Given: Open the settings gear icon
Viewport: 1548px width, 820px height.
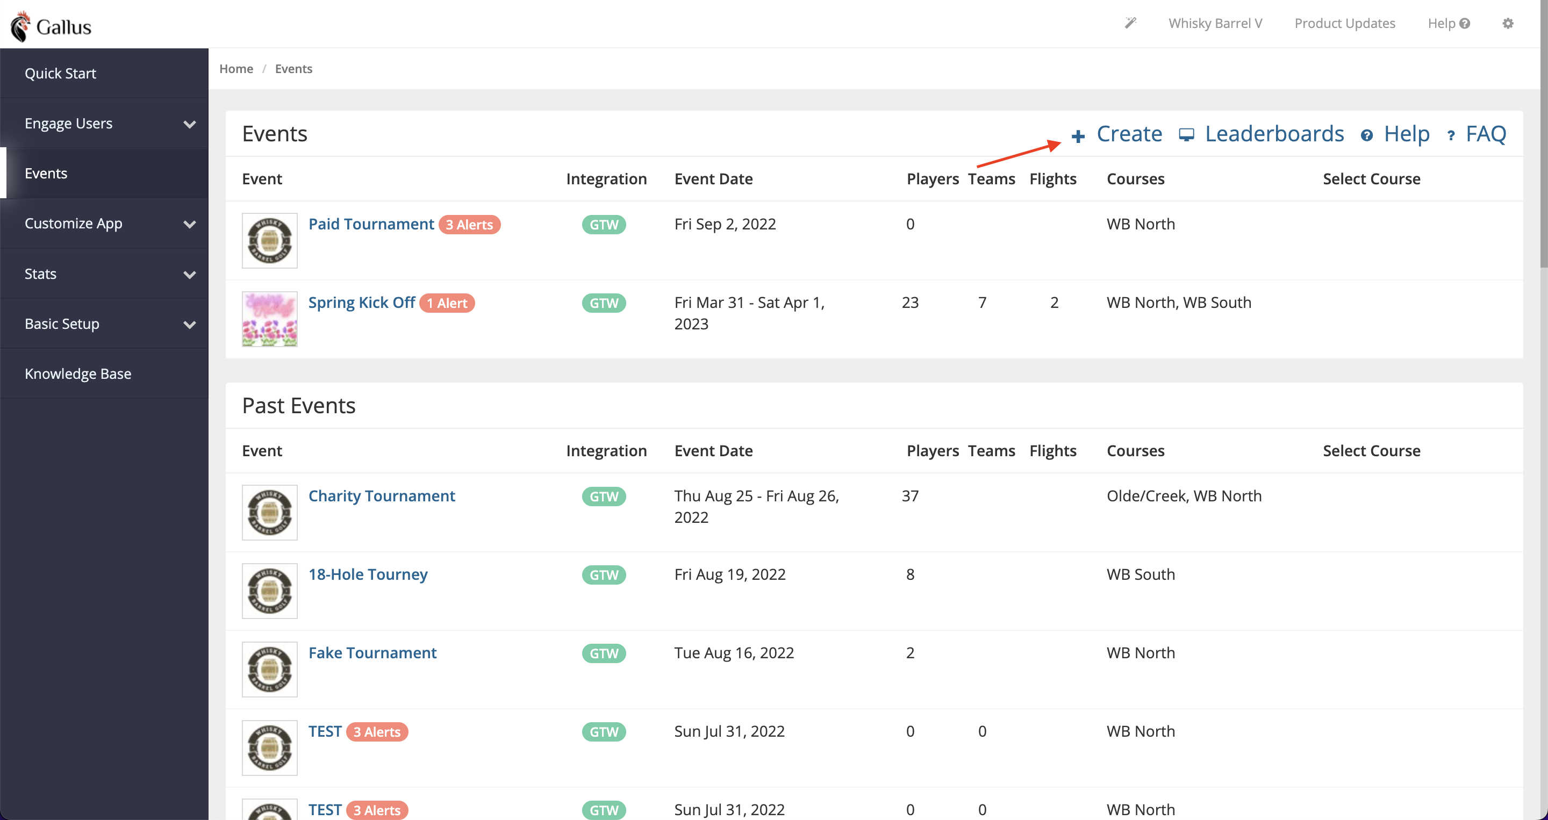Looking at the screenshot, I should click(x=1508, y=24).
